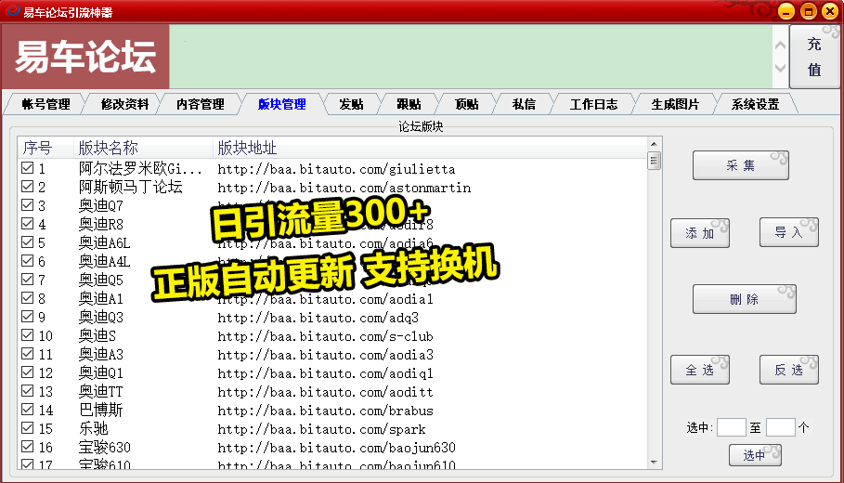Go to the 发贴 tab
This screenshot has height=483, width=844.
point(351,104)
